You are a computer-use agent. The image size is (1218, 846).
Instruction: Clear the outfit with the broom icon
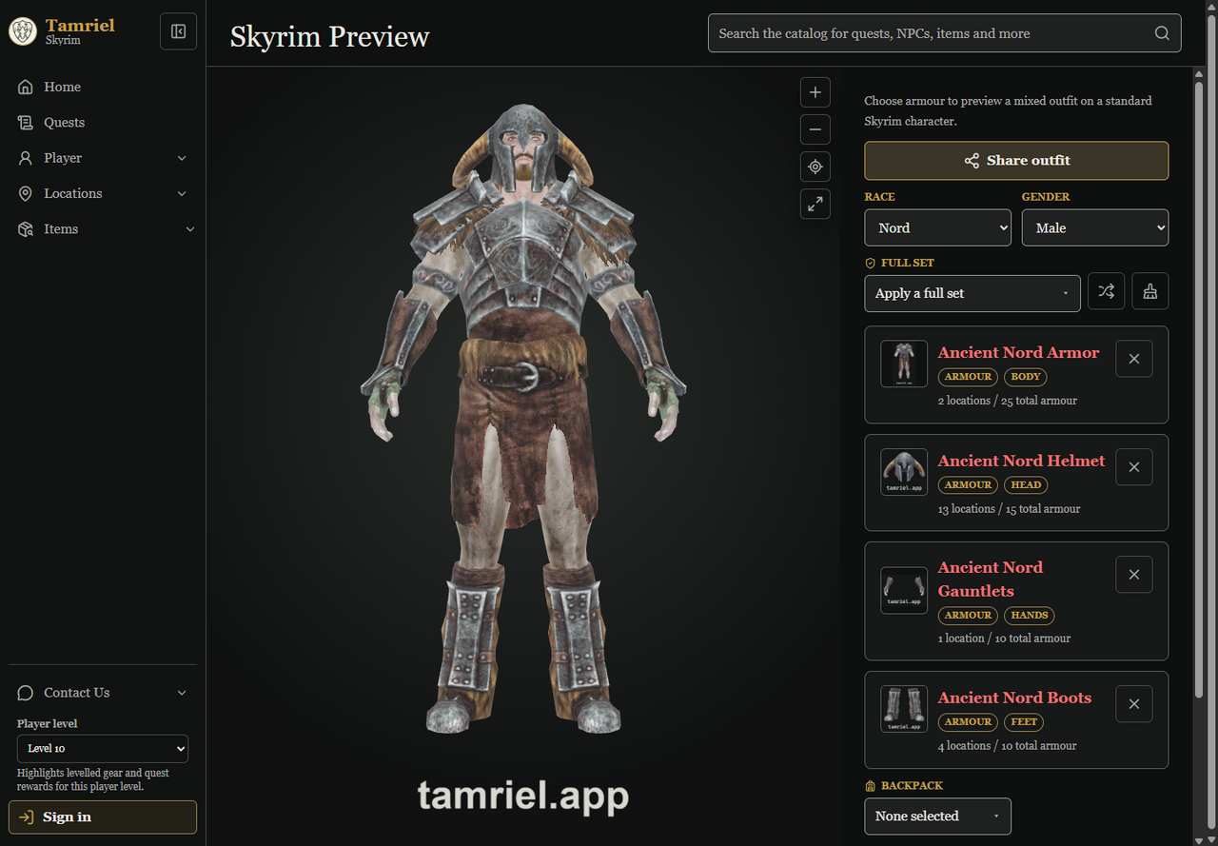tap(1150, 292)
